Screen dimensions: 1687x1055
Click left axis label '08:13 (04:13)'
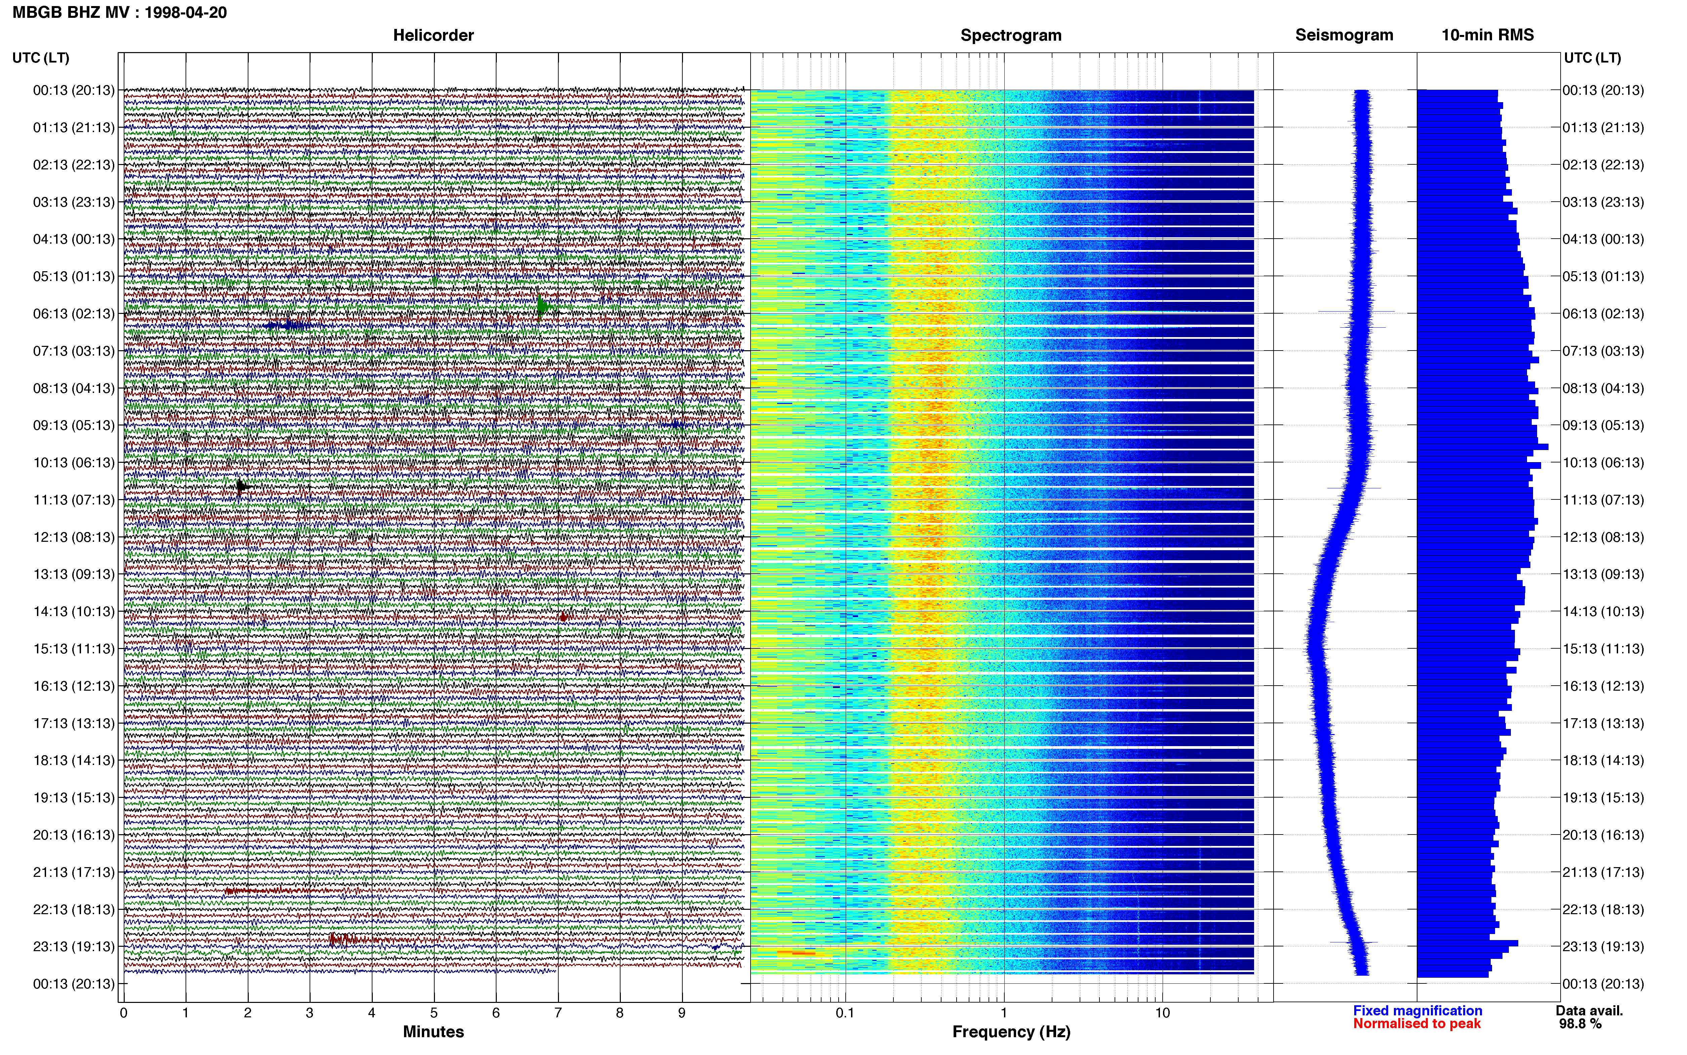coord(74,388)
